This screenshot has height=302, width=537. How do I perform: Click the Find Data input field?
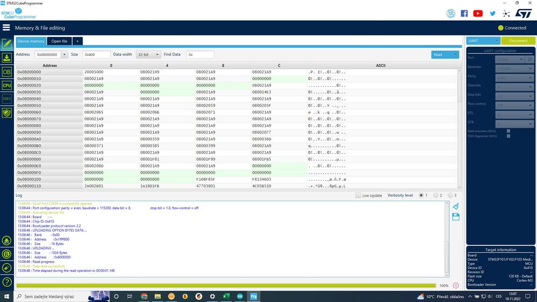point(201,54)
